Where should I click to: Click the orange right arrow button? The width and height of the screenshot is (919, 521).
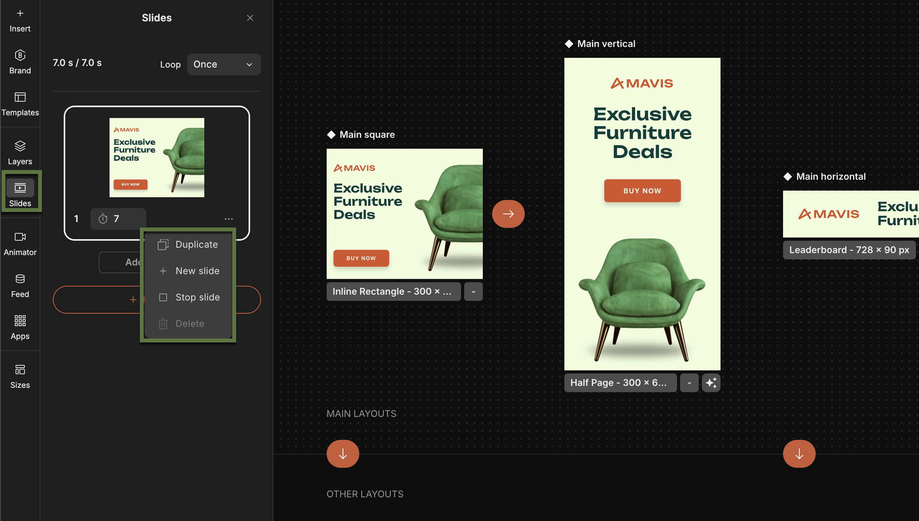[x=508, y=214]
